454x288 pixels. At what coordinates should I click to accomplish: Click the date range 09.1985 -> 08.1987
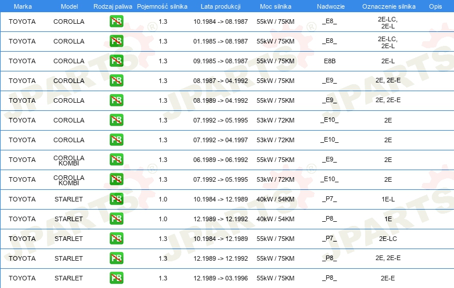pyautogui.click(x=221, y=61)
